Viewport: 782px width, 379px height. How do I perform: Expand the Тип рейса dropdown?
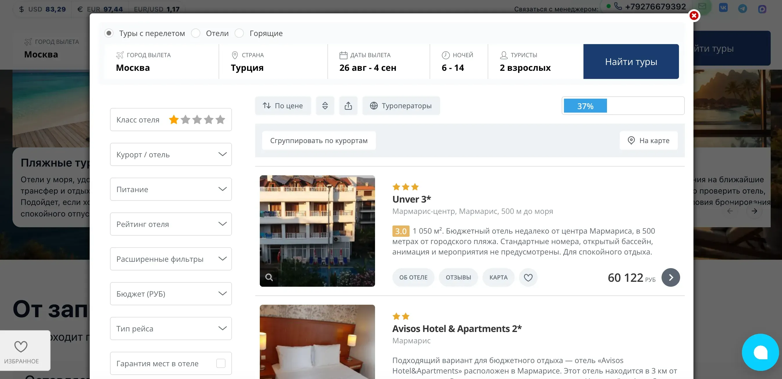tap(171, 329)
